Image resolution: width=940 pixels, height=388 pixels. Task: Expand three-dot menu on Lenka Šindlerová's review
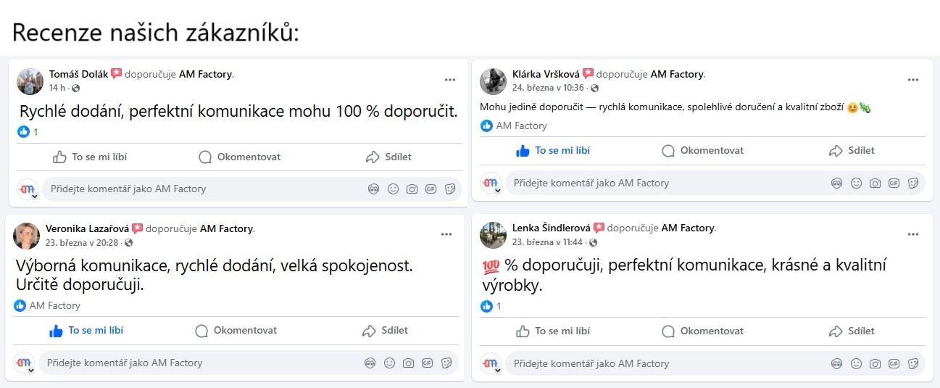[913, 234]
